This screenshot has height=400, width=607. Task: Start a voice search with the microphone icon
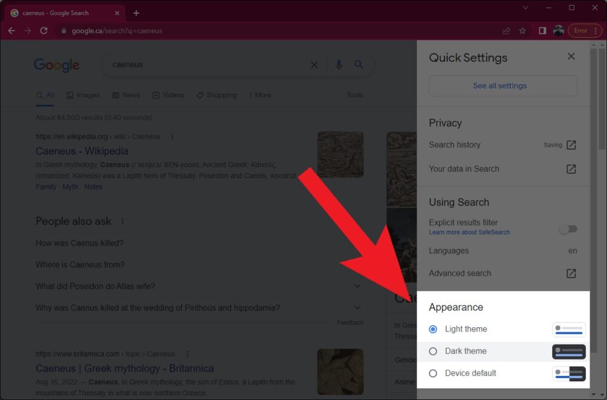pos(339,65)
